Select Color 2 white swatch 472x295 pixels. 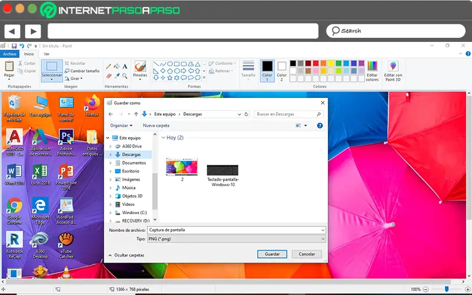tap(282, 71)
